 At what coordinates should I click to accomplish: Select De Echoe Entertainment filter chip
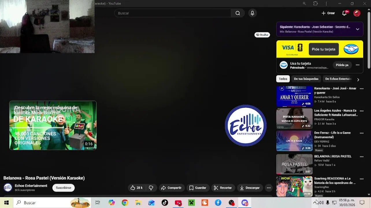click(x=338, y=79)
